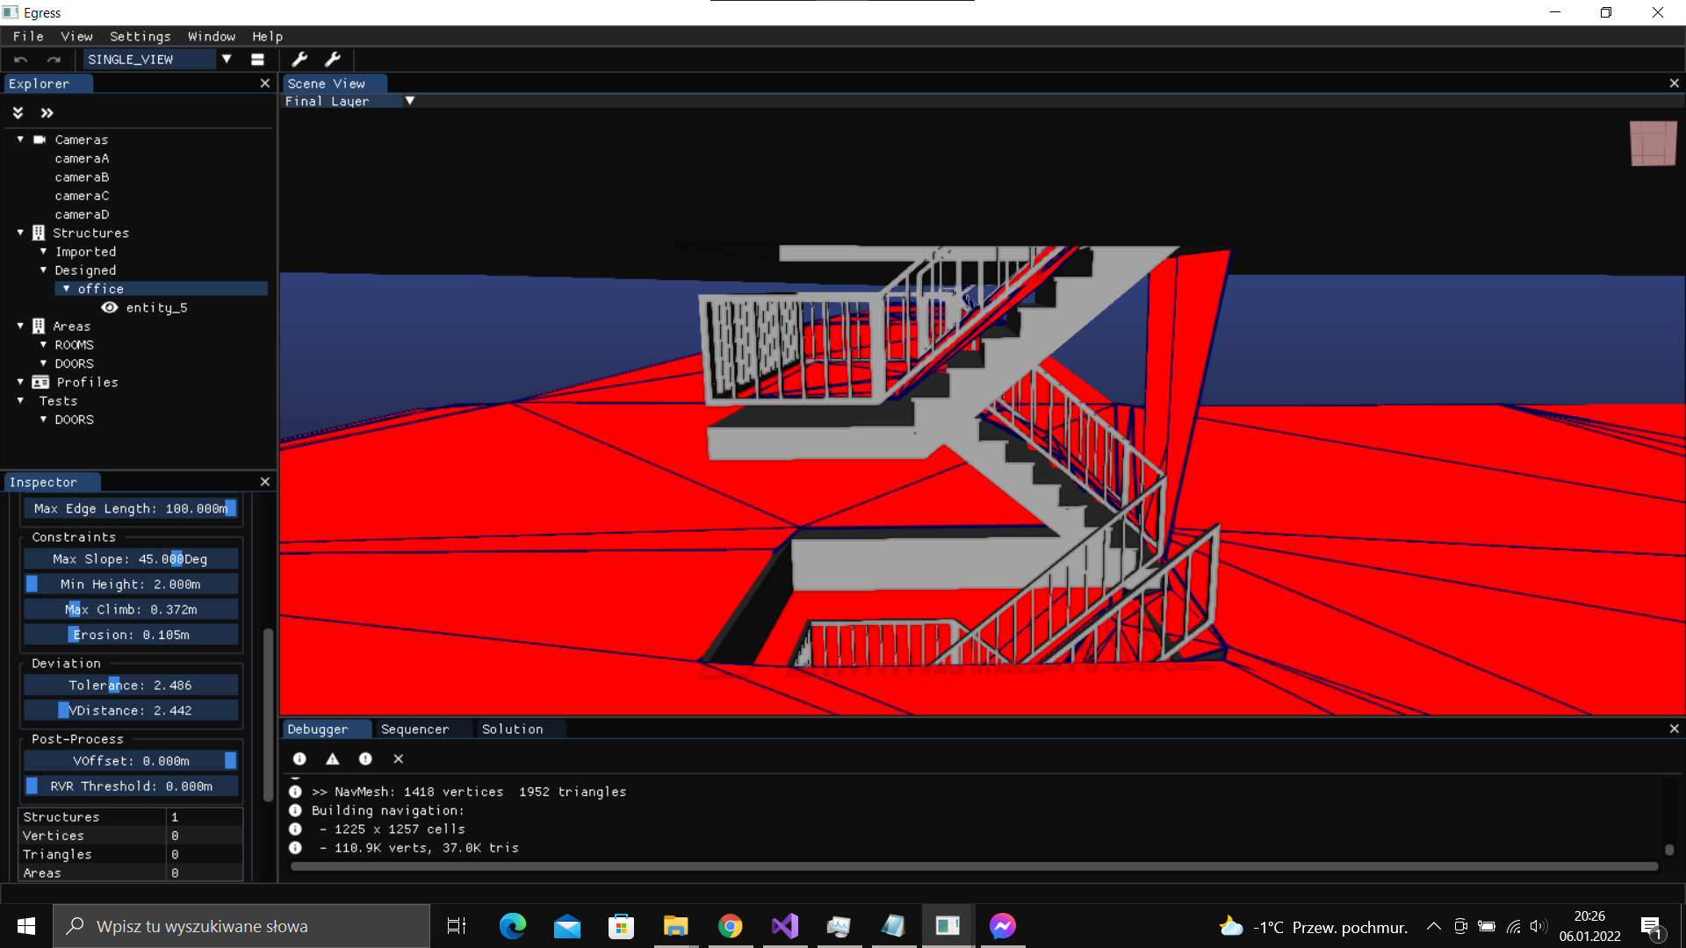Open the first wrench settings tool
Image resolution: width=1686 pixels, height=948 pixels.
pos(300,59)
